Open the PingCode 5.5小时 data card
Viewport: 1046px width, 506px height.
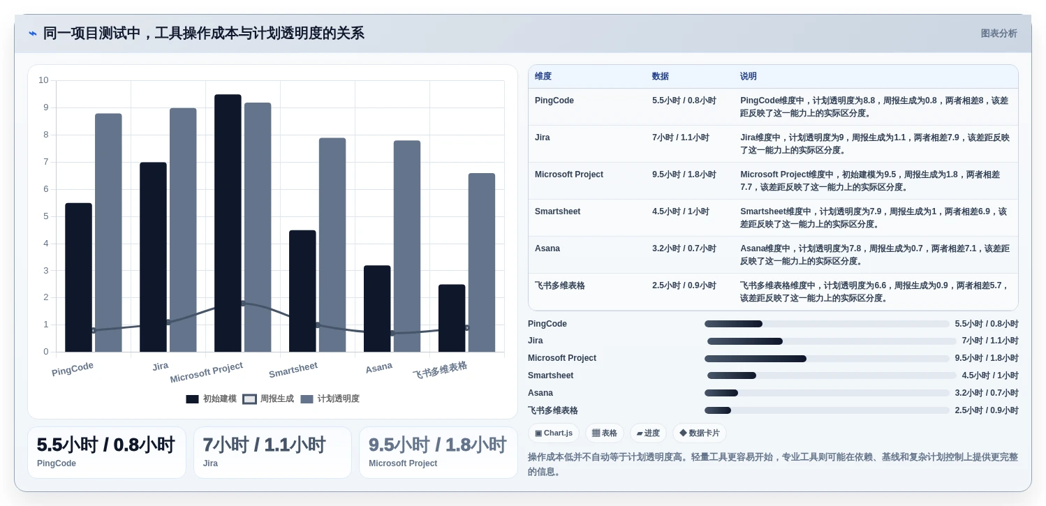click(x=107, y=452)
